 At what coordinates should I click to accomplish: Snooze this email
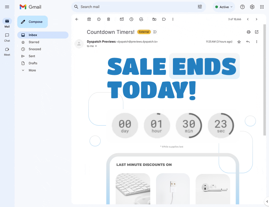[131, 19]
